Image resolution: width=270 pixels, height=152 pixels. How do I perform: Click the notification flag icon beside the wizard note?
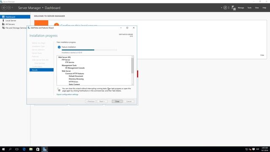click(59, 90)
